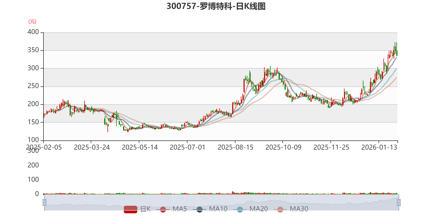Toggle the 日K candlestick series legend
The image size is (432, 216).
[x=137, y=209]
